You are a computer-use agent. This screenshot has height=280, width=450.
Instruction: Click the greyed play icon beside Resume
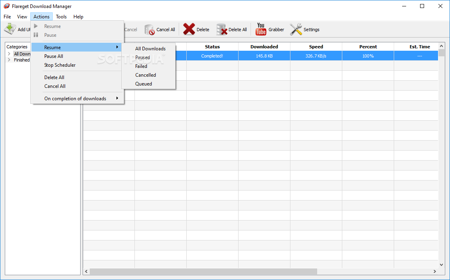pyautogui.click(x=36, y=26)
